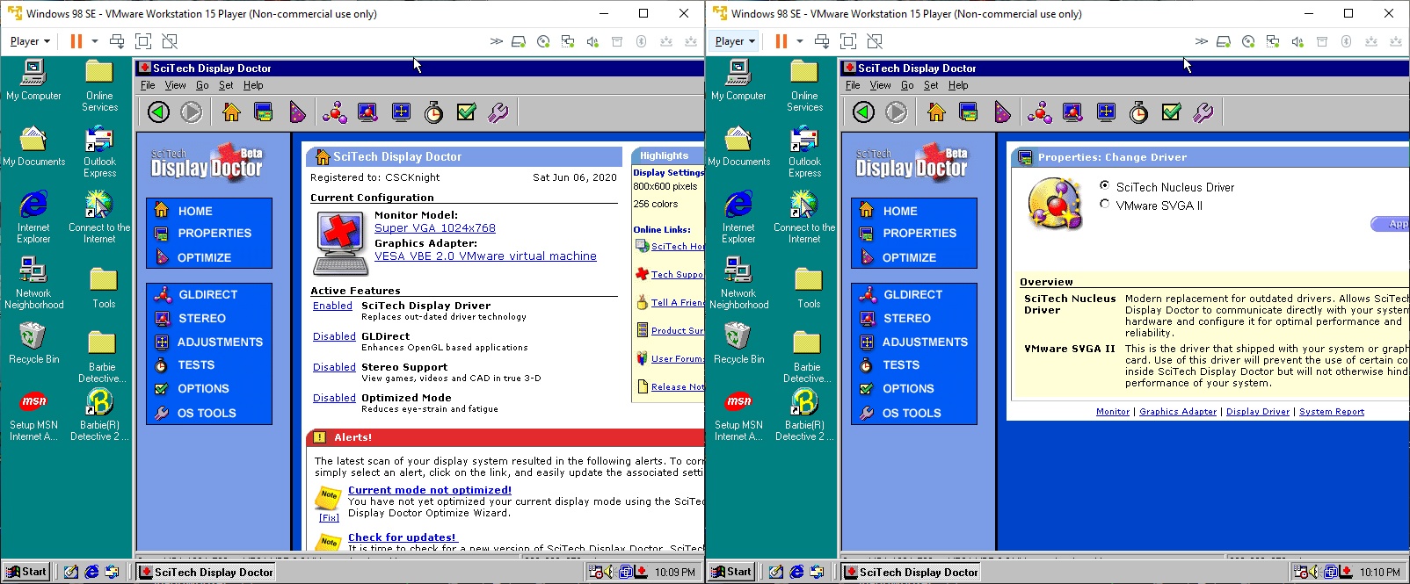Click the Optimize wizard hat icon in left toolbar
This screenshot has width=1410, height=584.
click(297, 112)
